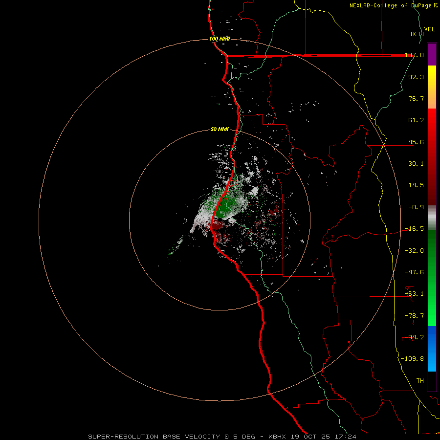Select the 76.7 velocity scale value
Viewport: 440px width, 440px height.
click(416, 98)
